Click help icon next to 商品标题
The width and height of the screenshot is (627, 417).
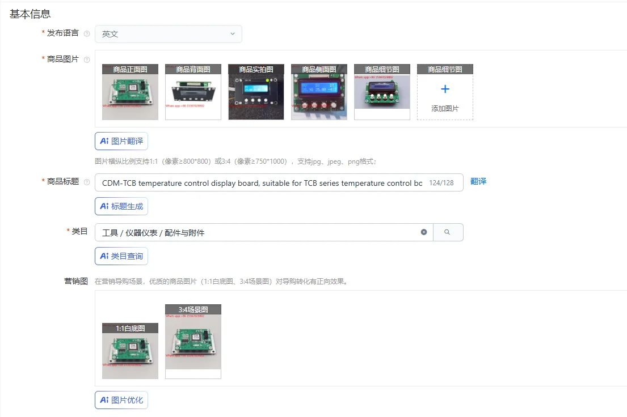[87, 182]
